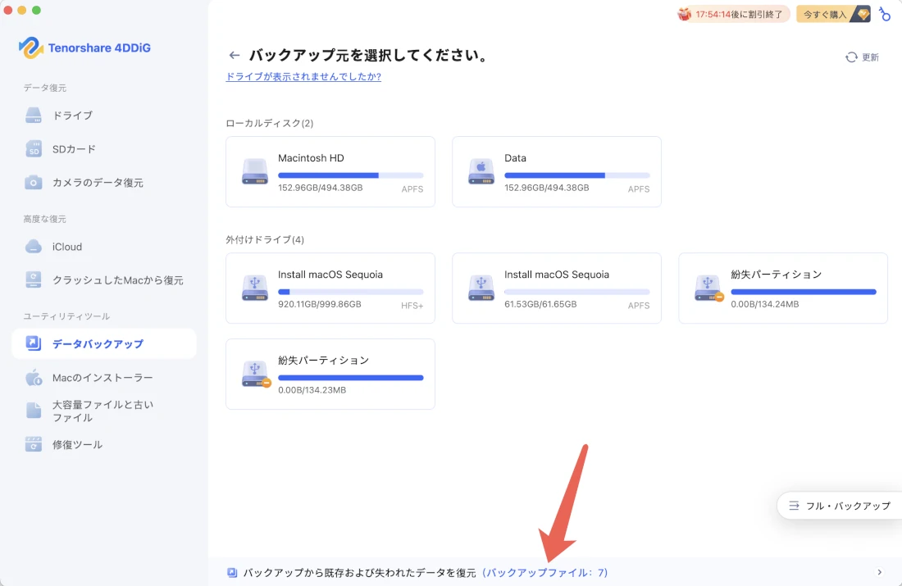
Task: Click the 更新 refresh button label
Action: (x=870, y=57)
